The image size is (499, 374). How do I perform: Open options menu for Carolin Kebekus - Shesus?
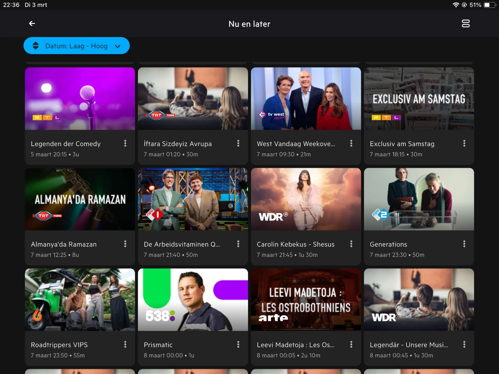(x=351, y=244)
